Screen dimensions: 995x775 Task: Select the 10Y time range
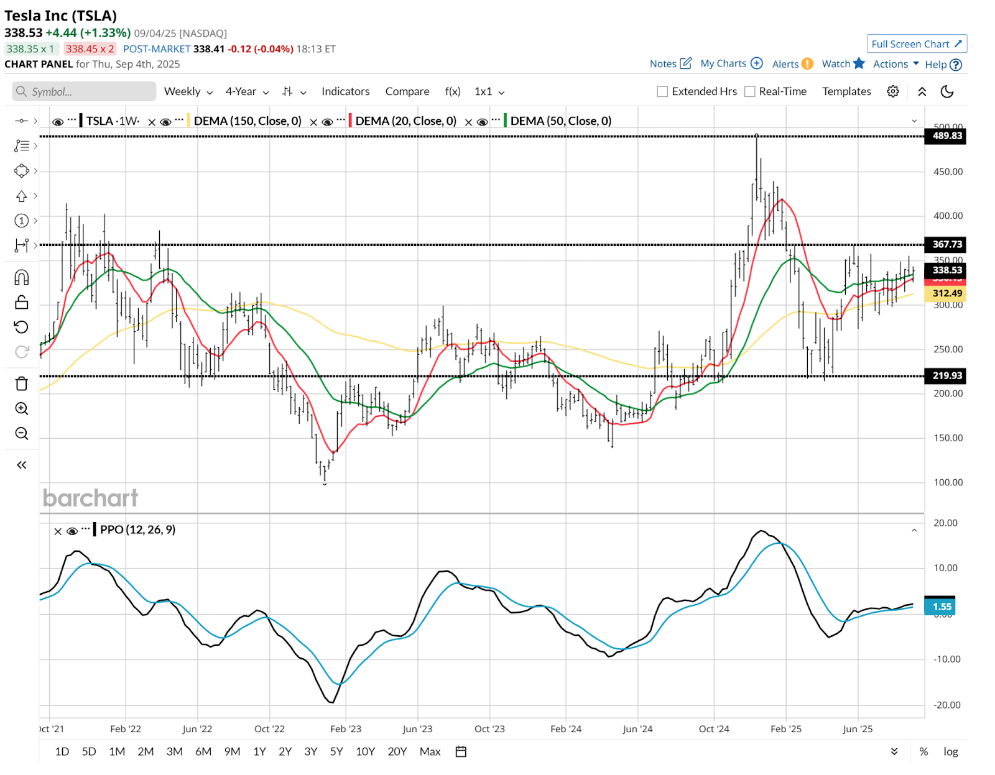tap(365, 751)
